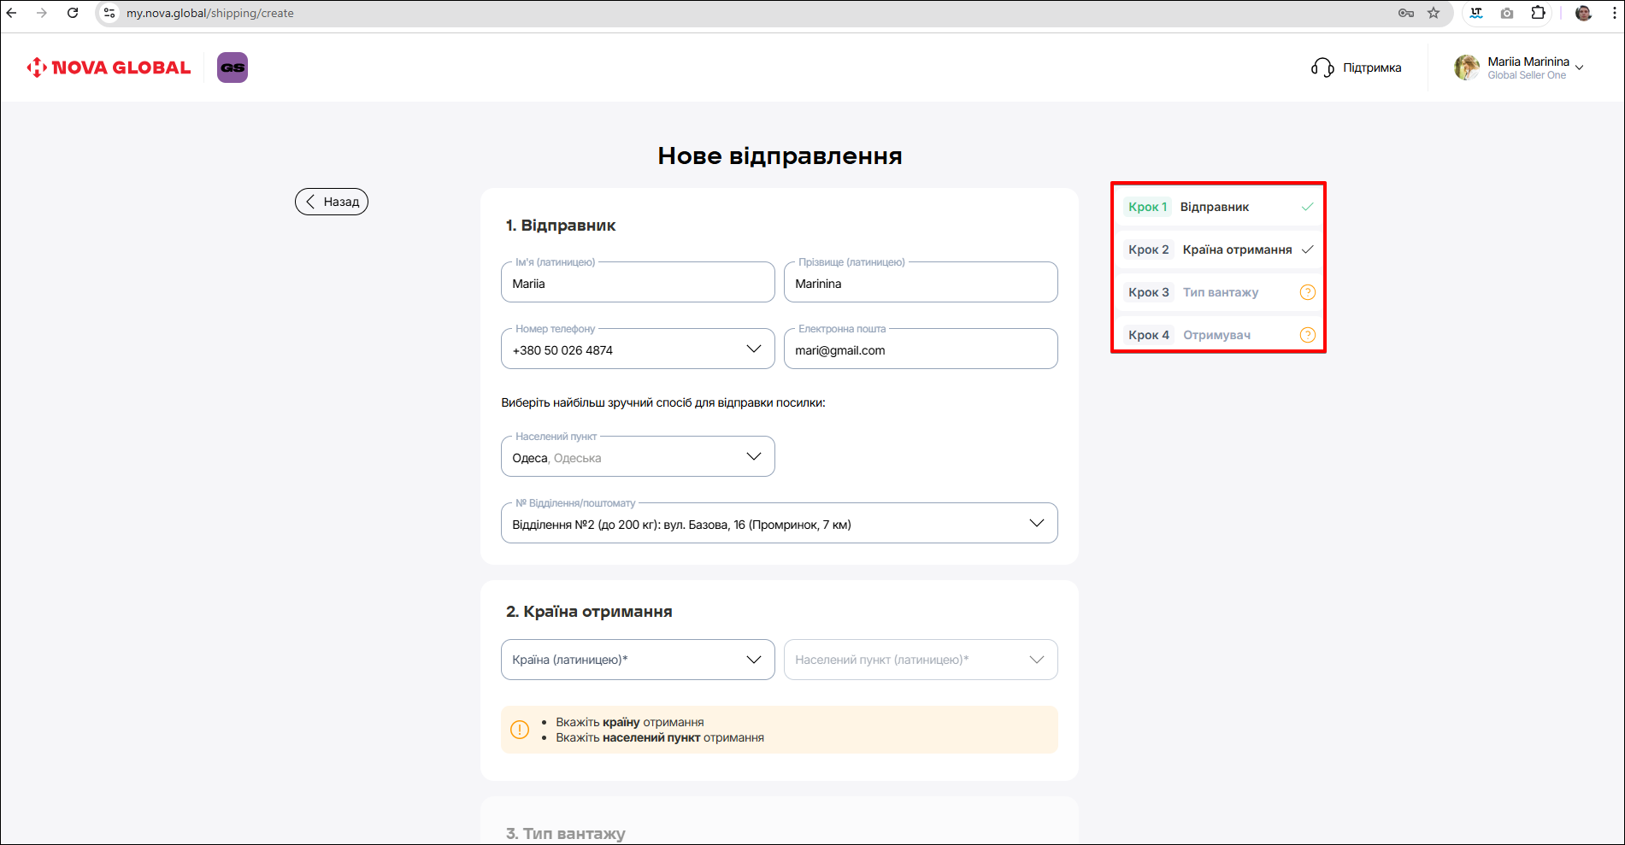Jump to Крок 3 Тип вантажу step

click(x=1220, y=292)
